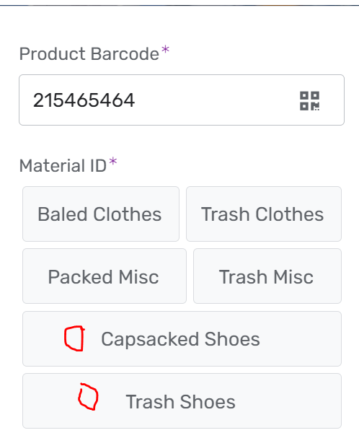Pick the Packed Misc material

[105, 276]
